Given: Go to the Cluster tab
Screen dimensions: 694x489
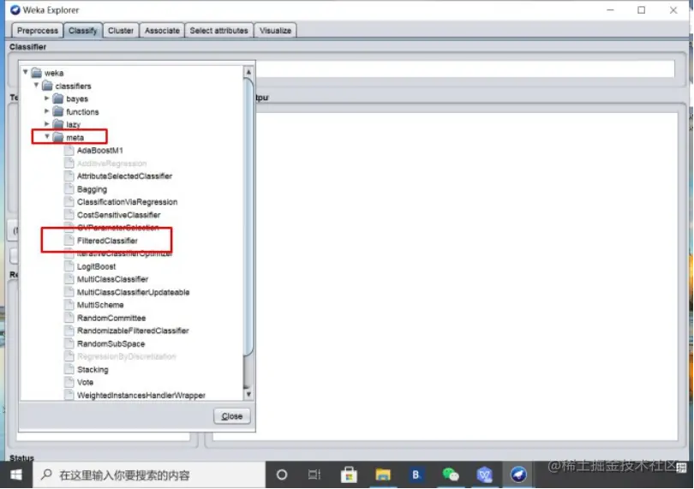Looking at the screenshot, I should click(x=121, y=31).
